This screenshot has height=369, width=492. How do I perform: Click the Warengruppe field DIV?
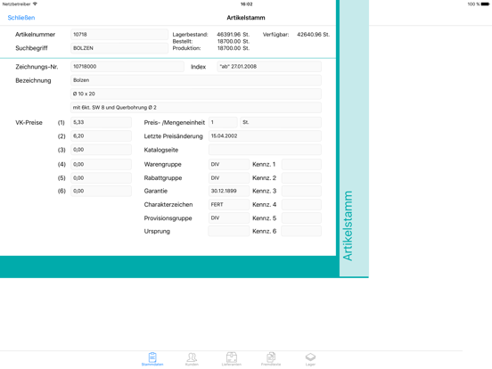click(229, 164)
